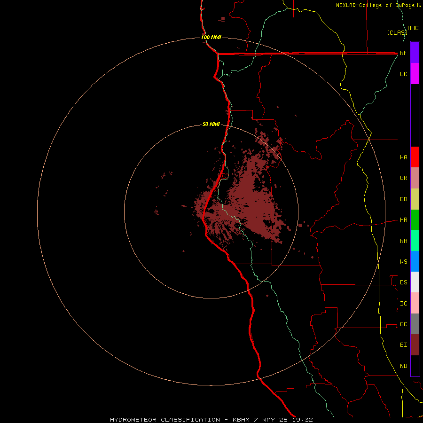Click the brown BI legend swatch
This screenshot has width=423, height=423.
[415, 345]
